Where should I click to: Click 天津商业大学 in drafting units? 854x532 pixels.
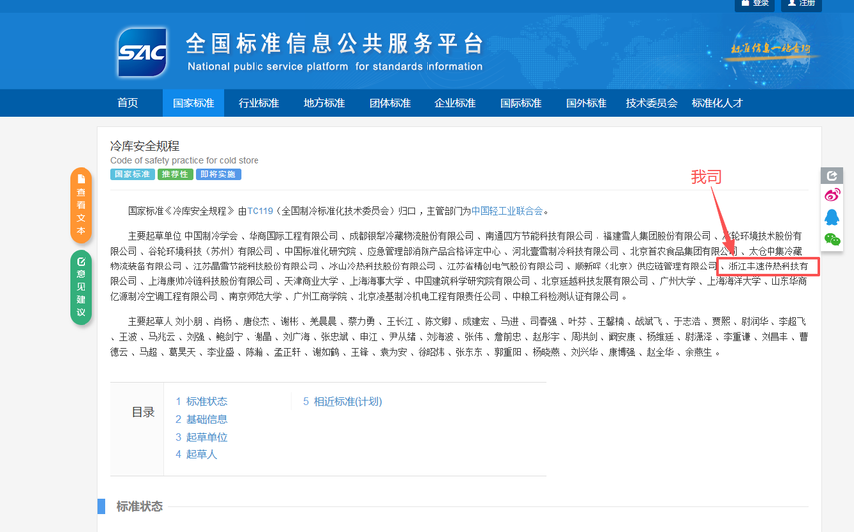[311, 281]
